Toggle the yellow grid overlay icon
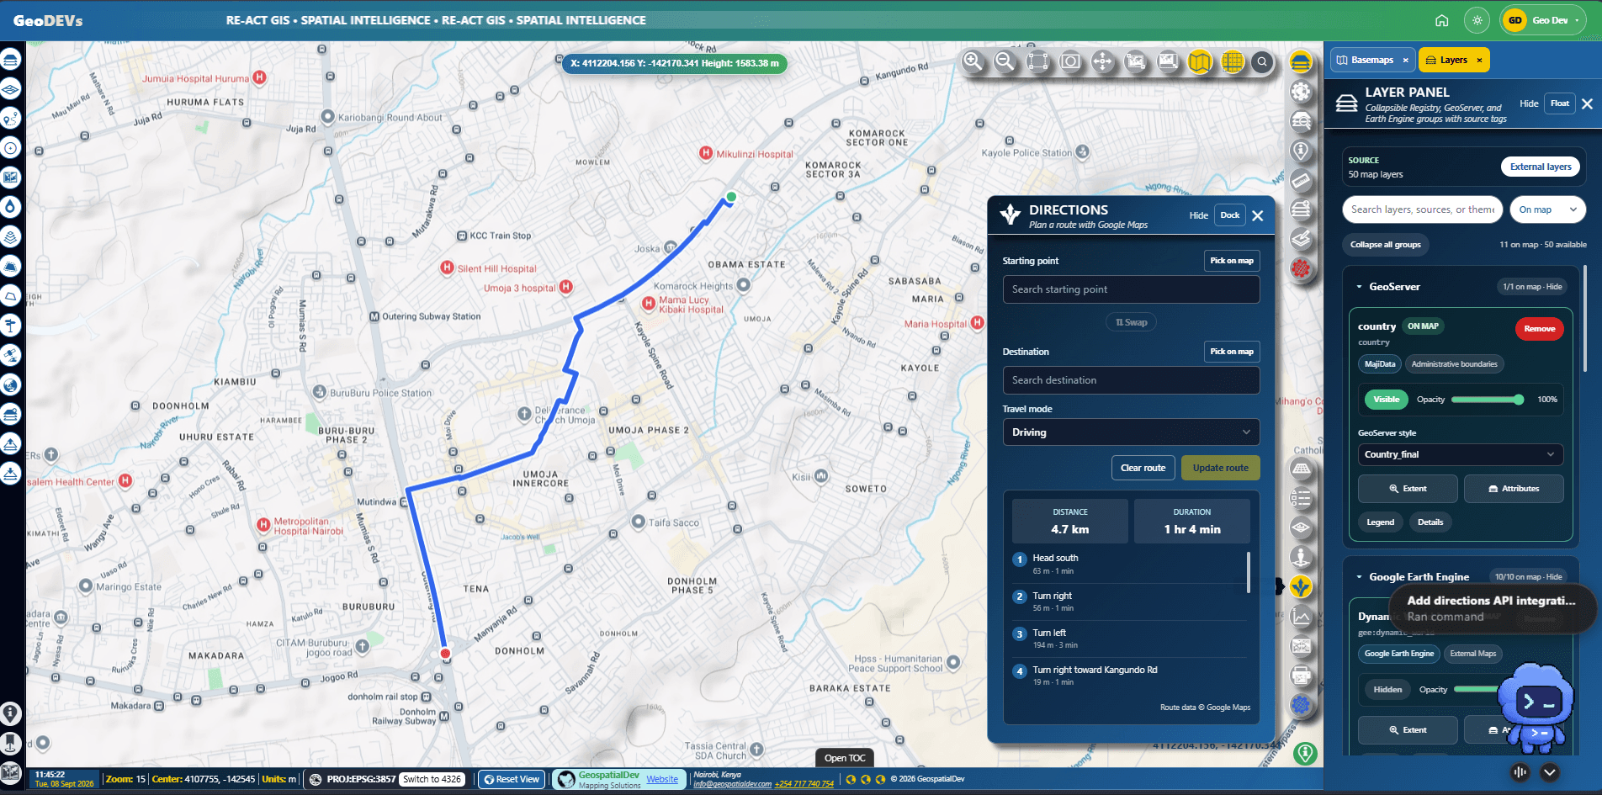The width and height of the screenshot is (1602, 795). [x=1233, y=61]
